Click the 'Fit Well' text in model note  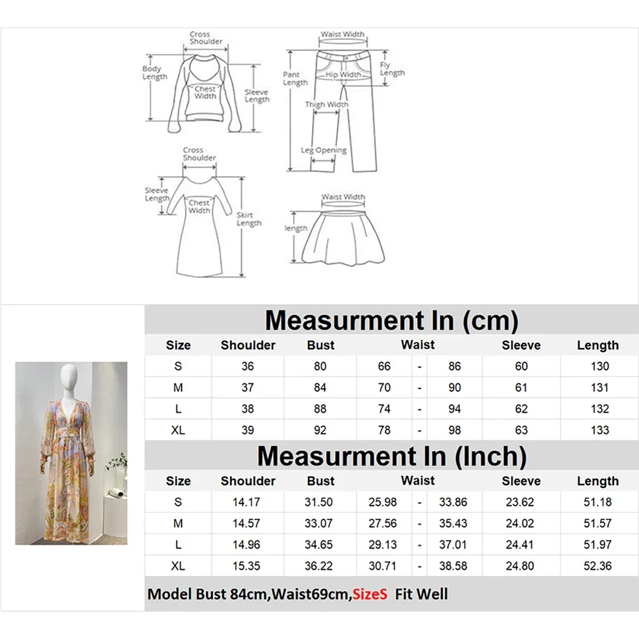tap(421, 594)
